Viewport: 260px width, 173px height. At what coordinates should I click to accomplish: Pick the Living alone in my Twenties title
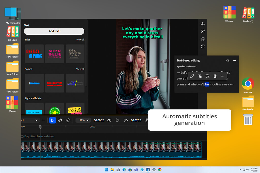75,54
